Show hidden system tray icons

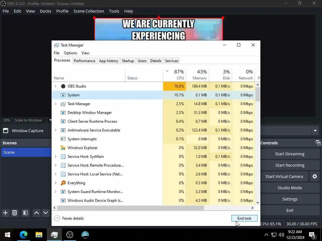(x=266, y=235)
